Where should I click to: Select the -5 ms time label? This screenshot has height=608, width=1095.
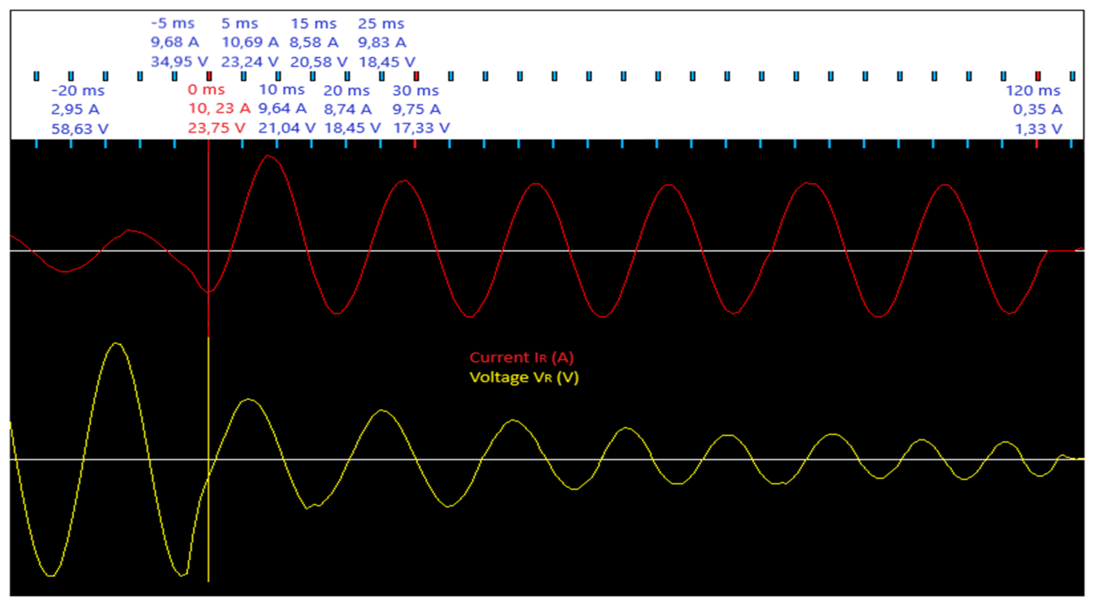pyautogui.click(x=173, y=23)
